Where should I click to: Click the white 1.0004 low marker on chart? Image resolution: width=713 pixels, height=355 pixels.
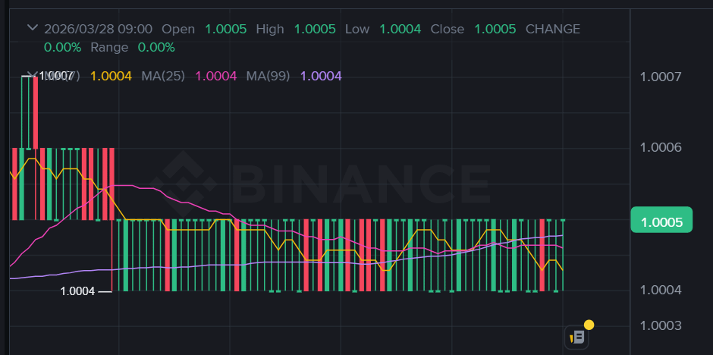pyautogui.click(x=78, y=291)
